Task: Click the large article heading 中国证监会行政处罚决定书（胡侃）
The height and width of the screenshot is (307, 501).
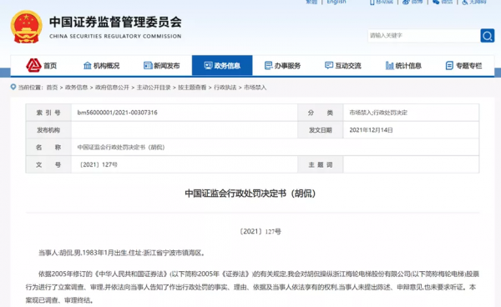Action: [x=250, y=194]
